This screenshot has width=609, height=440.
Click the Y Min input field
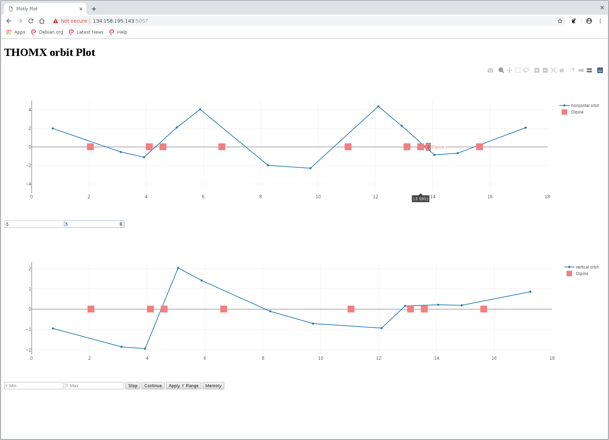tap(34, 386)
